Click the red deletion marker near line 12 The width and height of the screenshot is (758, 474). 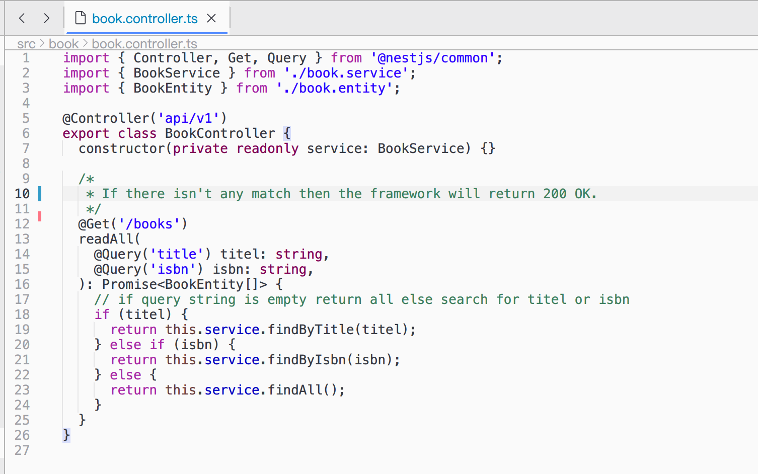point(40,216)
